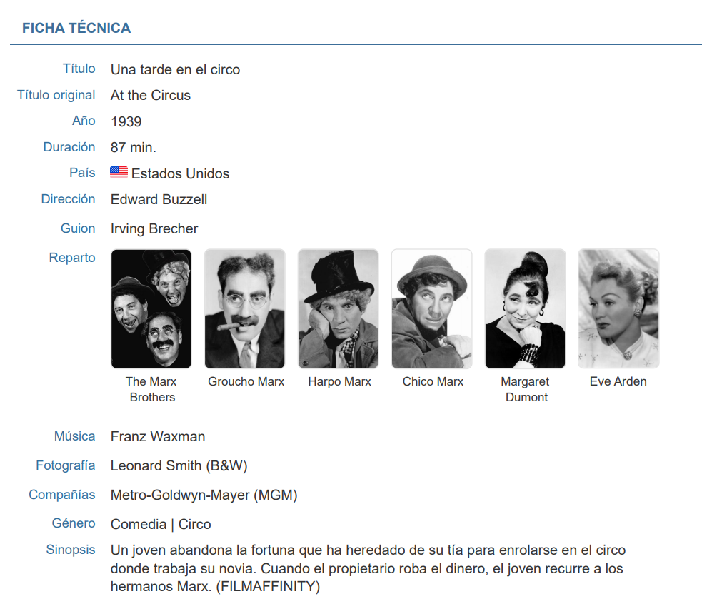Click the Dirección label
Image resolution: width=712 pixels, height=614 pixels.
tap(68, 199)
